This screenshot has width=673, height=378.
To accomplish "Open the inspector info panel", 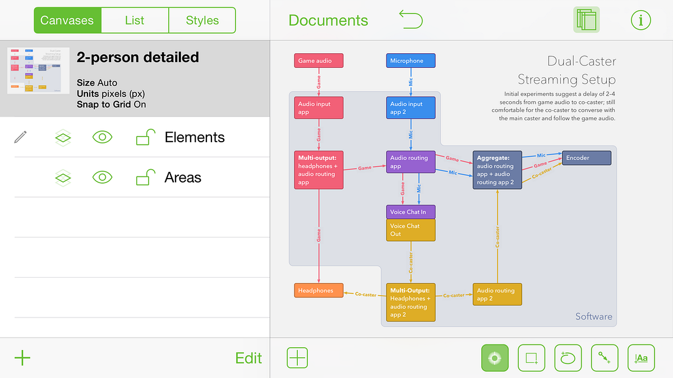I will point(641,19).
